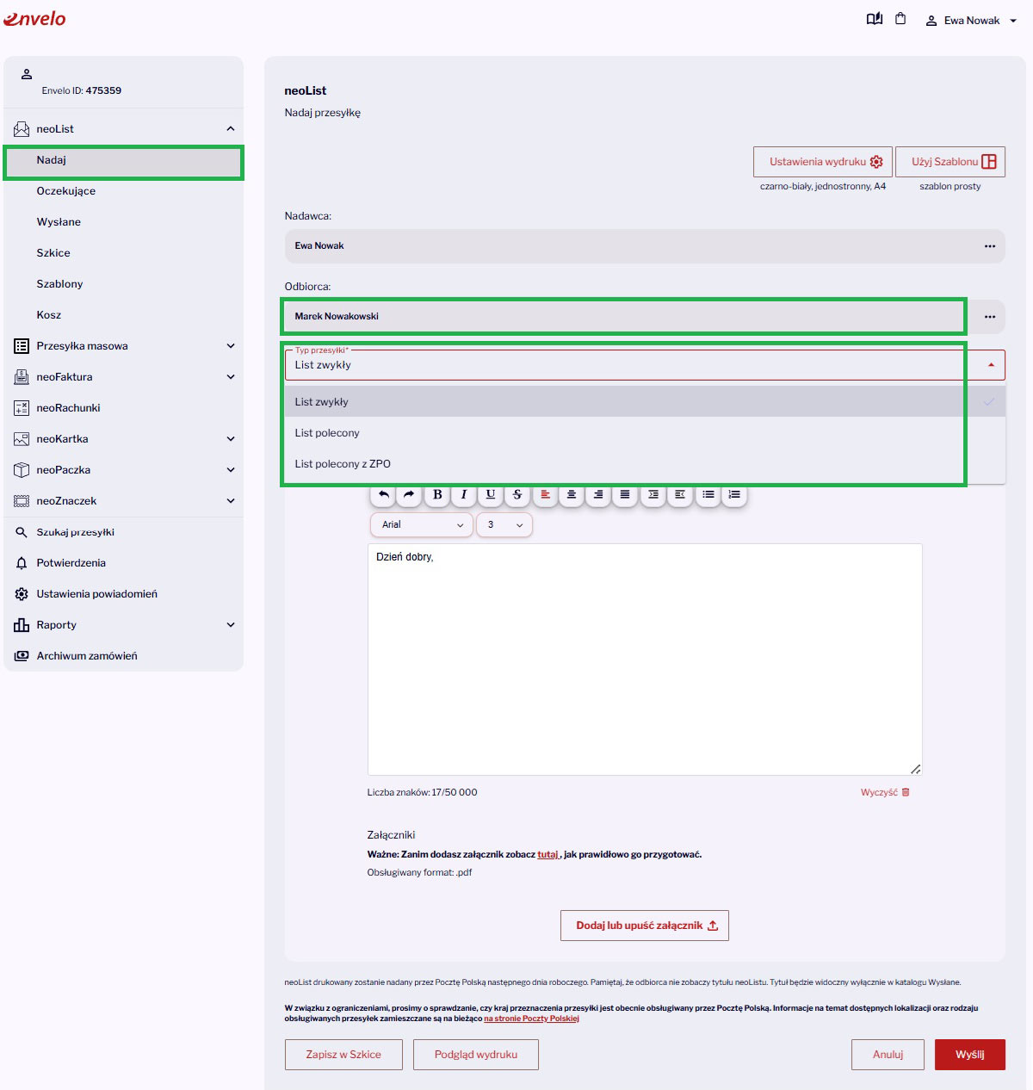Image resolution: width=1033 pixels, height=1090 pixels.
Task: Undo the last edit in the editor
Action: pos(384,494)
